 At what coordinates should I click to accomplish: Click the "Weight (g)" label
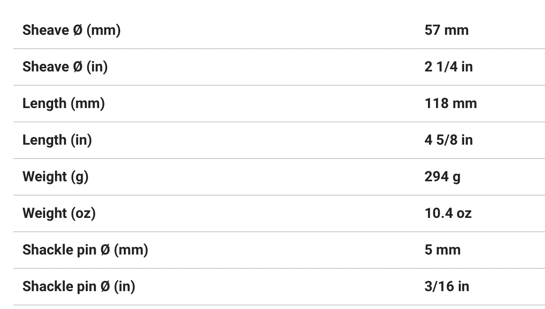coord(55,176)
